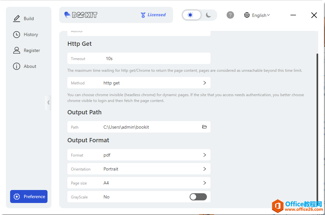Viewport: 325px width, 215px height.
Task: Go to the Register section
Action: point(32,50)
